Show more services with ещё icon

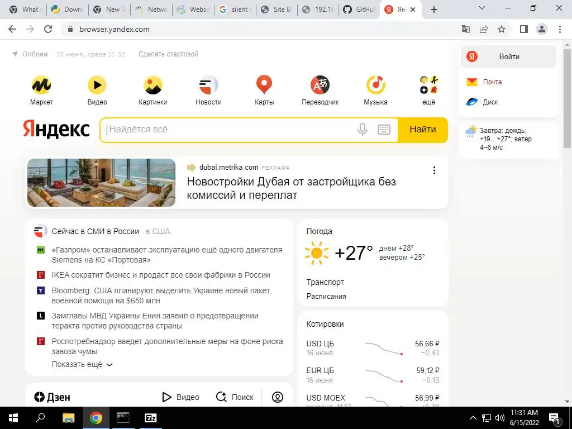coord(428,85)
